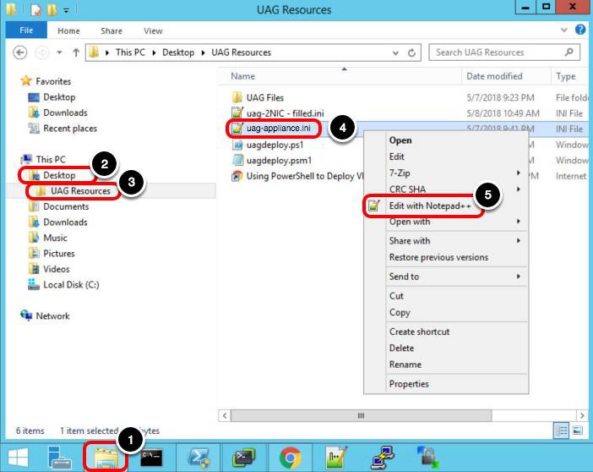Select the uagdeploy.psm1 module icon
593x472 pixels.
[x=237, y=160]
